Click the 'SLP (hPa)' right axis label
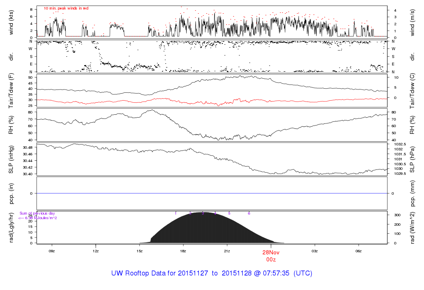Viewport: 424px width, 290px height. coord(412,160)
